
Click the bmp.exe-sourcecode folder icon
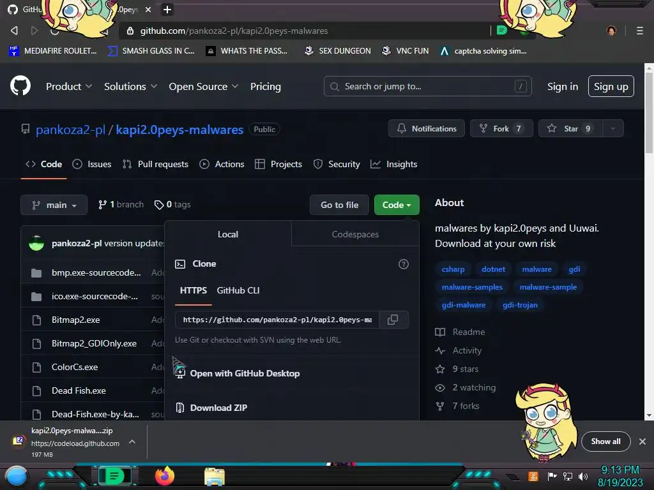[36, 273]
